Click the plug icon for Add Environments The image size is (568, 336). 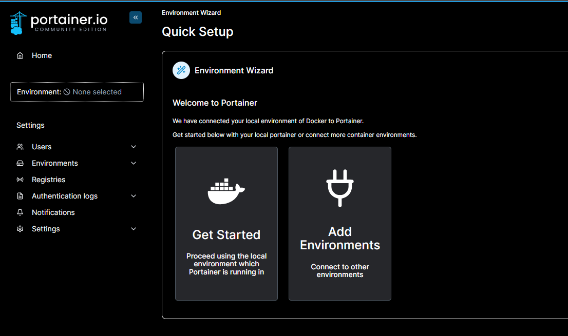(x=340, y=188)
